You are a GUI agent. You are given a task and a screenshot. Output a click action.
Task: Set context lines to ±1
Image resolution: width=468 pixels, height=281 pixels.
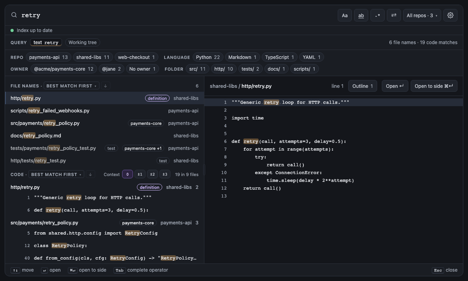(140, 174)
